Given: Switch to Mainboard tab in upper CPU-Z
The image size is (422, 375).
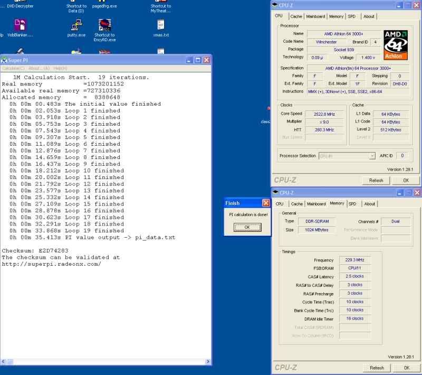Looking at the screenshot, I should coord(315,16).
